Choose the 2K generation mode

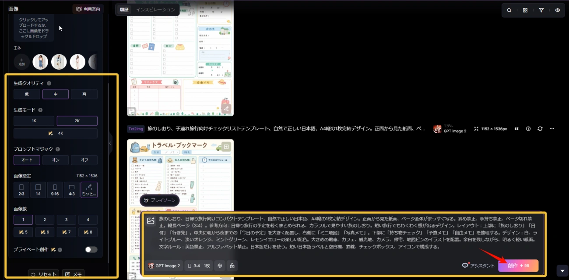click(x=77, y=121)
